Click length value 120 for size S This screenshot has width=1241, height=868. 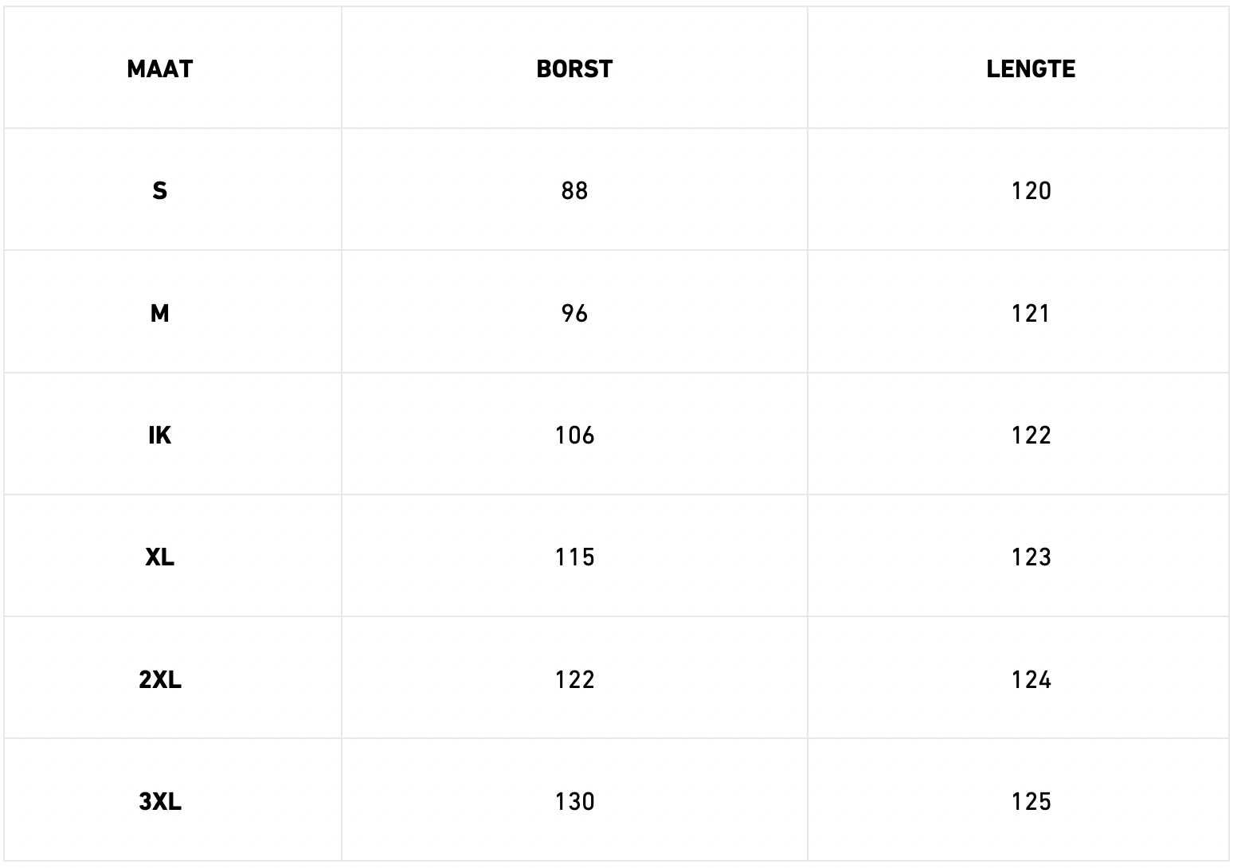[1031, 191]
